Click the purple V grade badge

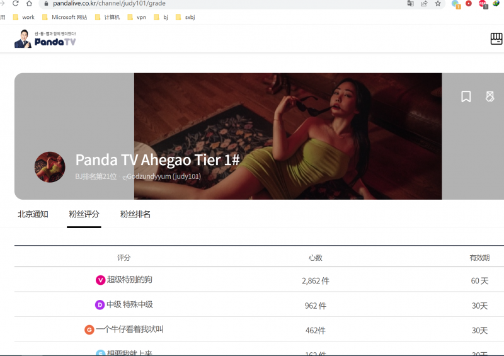coord(100,280)
